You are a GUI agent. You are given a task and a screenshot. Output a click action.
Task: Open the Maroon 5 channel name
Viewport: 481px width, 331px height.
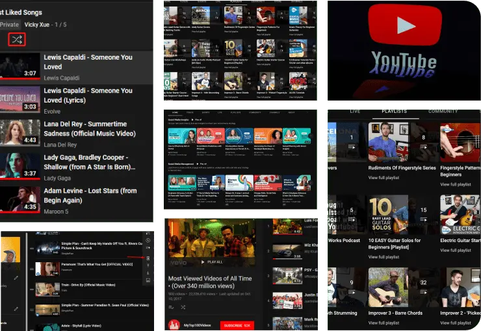(56, 212)
